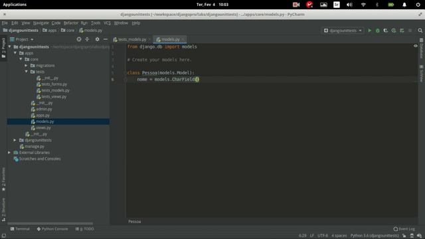The image size is (425, 239).
Task: Open the Event Log
Action: pos(404,229)
